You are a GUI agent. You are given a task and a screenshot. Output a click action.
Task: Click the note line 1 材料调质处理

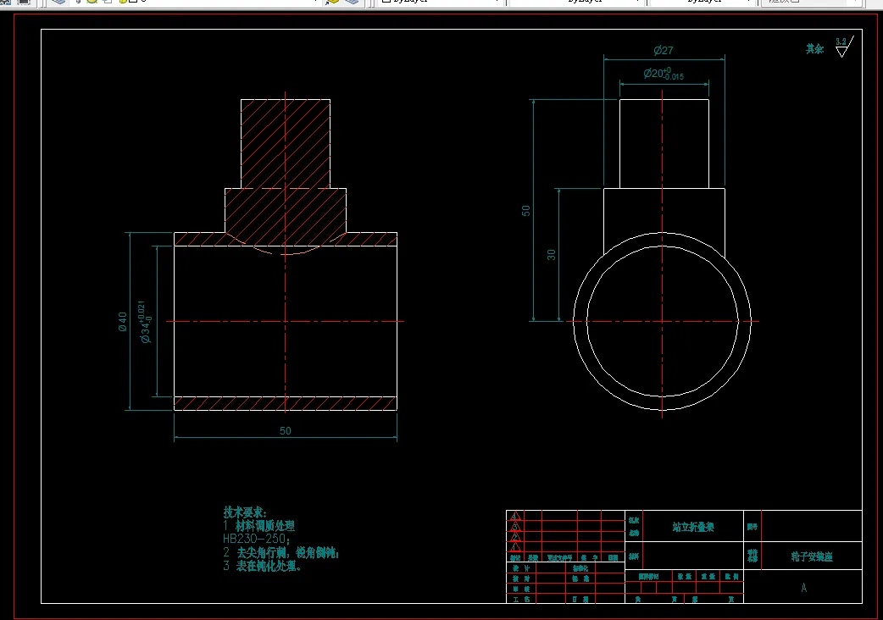pyautogui.click(x=259, y=525)
